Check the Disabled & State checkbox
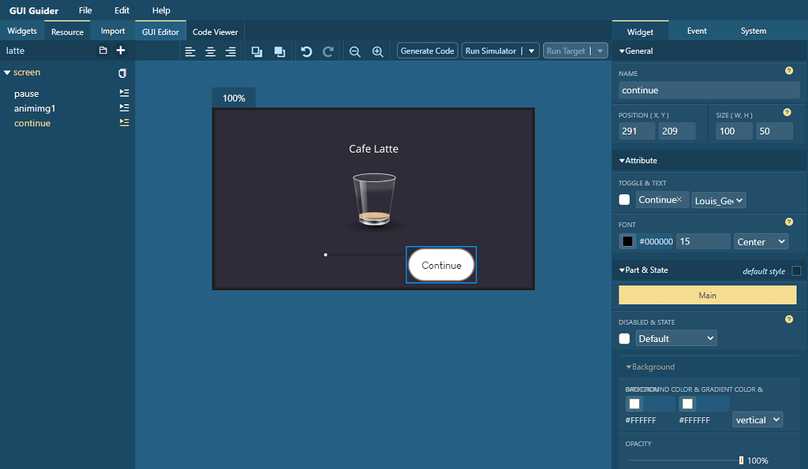Screen dimensions: 808x469 click(624, 337)
